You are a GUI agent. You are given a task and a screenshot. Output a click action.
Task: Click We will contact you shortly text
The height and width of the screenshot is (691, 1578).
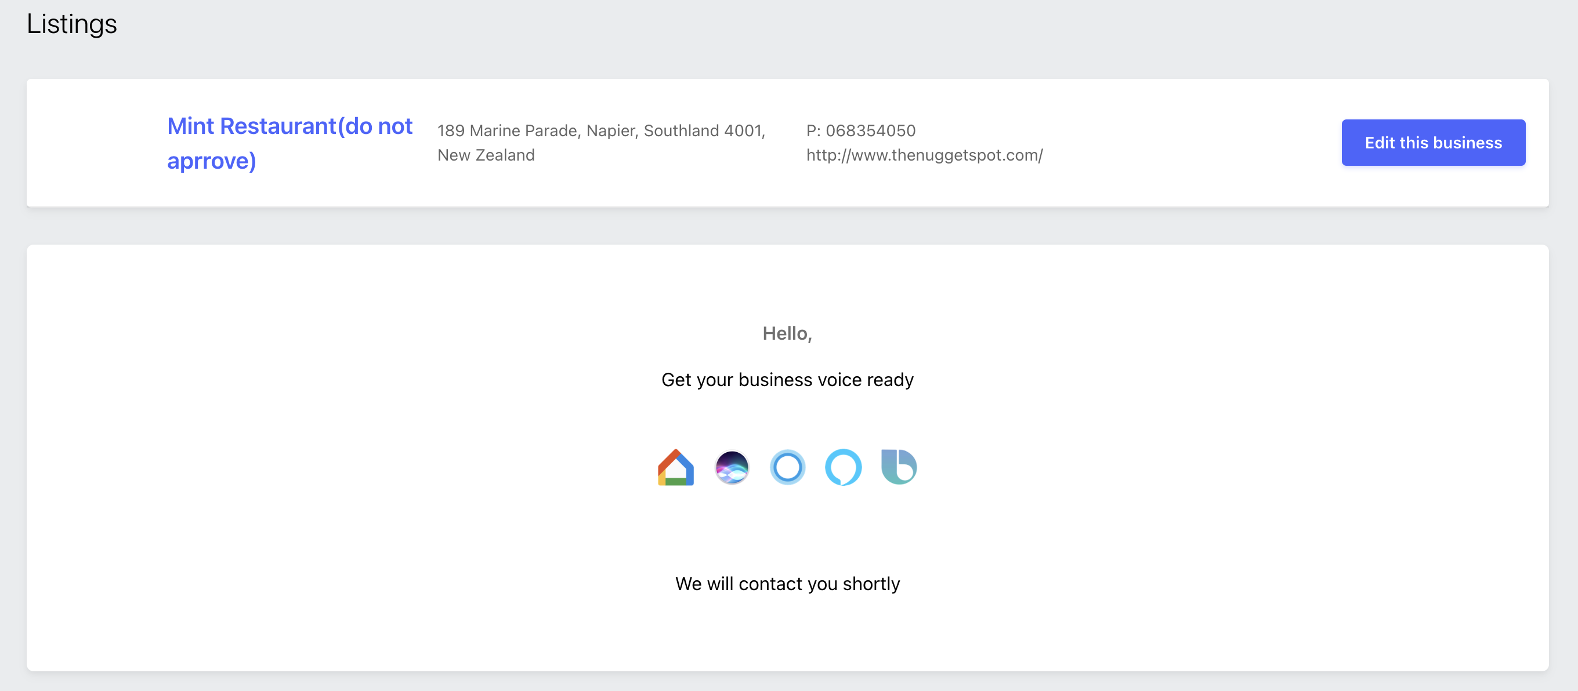(x=787, y=584)
